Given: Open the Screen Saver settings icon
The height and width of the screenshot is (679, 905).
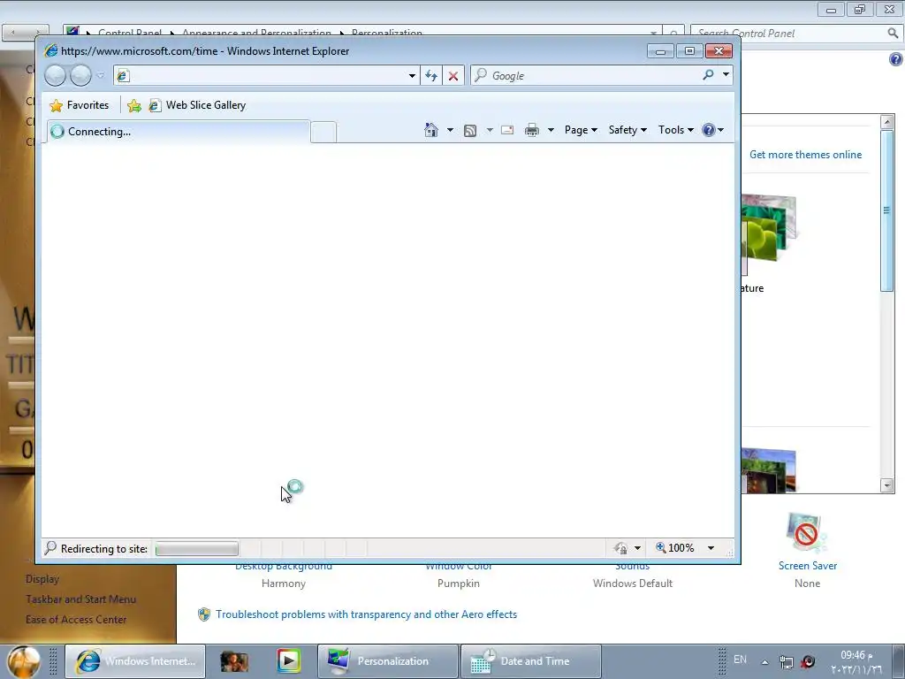Looking at the screenshot, I should coord(806,532).
